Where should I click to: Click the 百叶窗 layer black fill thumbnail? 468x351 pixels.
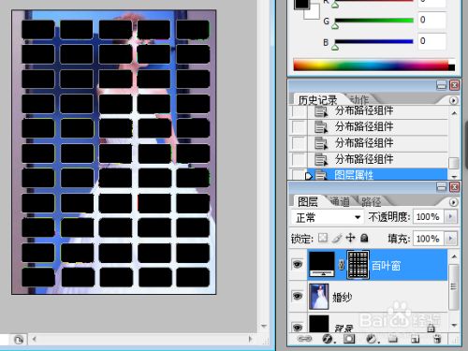tap(322, 265)
